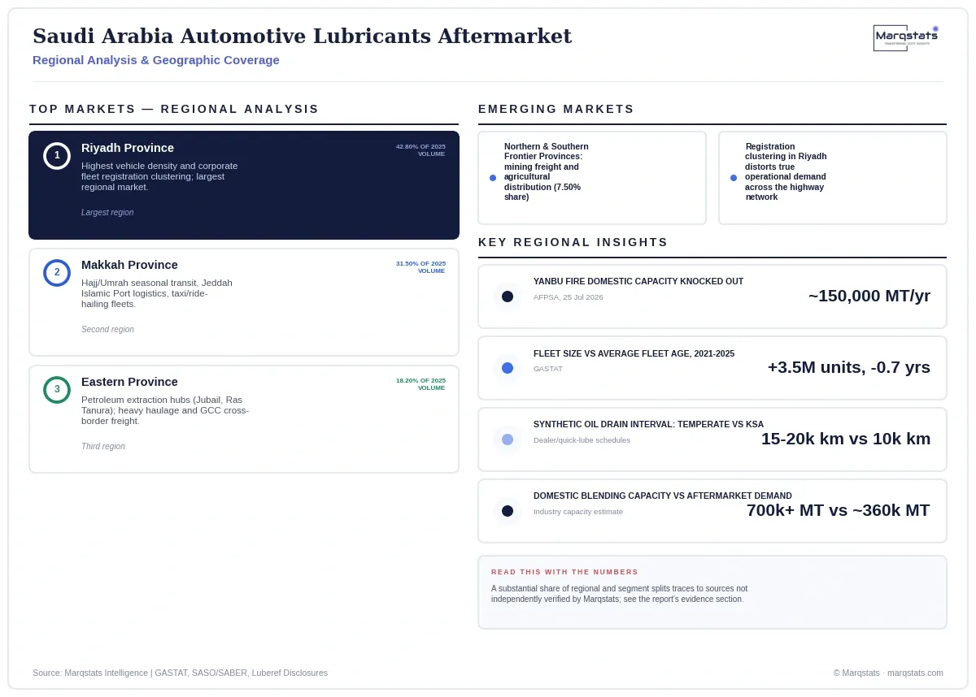
Task: Click 'Dealer/quick-lube schedules' source note
Action: [x=582, y=440]
